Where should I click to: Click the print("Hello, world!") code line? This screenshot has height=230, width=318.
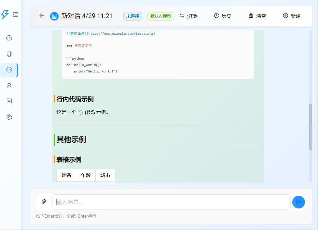pos(96,71)
